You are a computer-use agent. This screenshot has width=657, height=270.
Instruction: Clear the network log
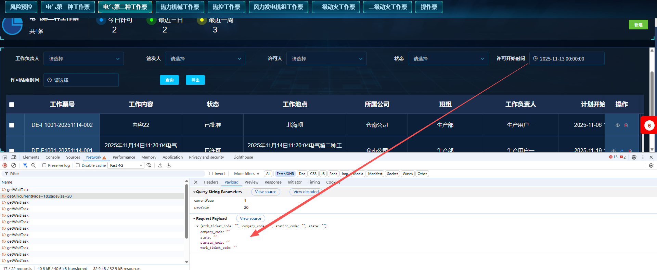pos(14,165)
